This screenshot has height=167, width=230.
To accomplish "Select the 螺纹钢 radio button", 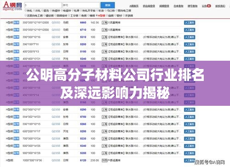I will [45, 16].
